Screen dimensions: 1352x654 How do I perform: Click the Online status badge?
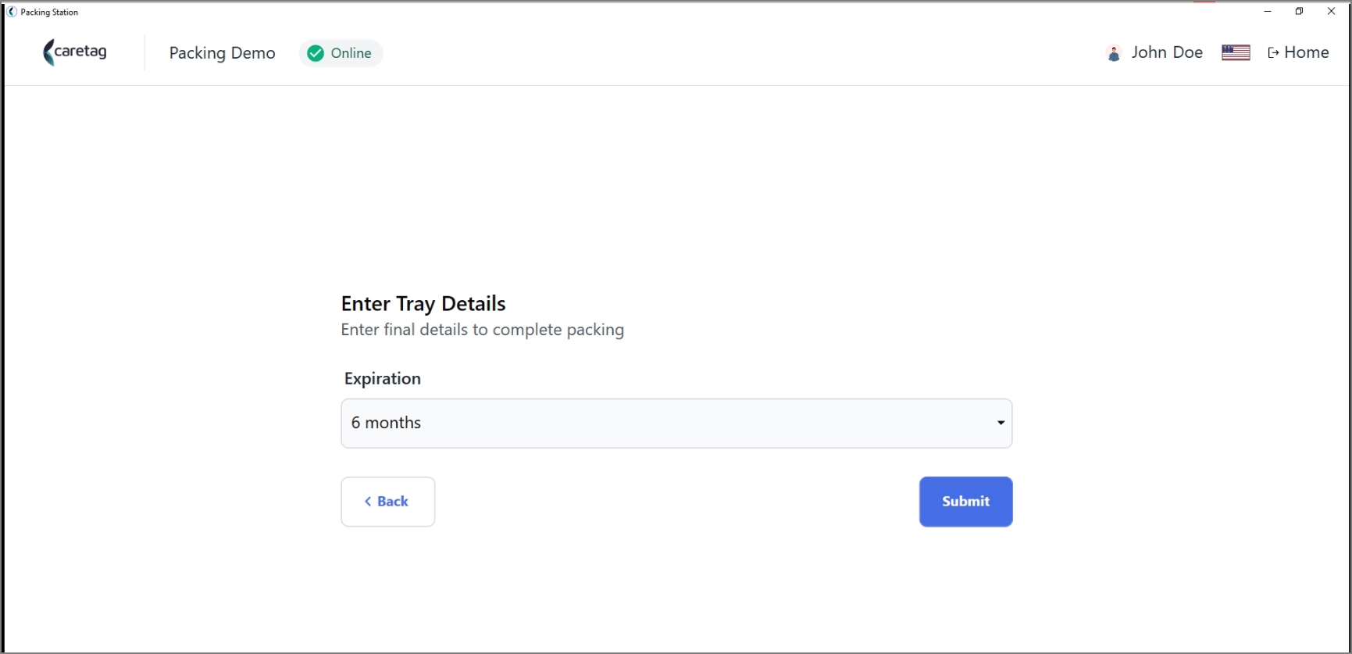[x=341, y=53]
